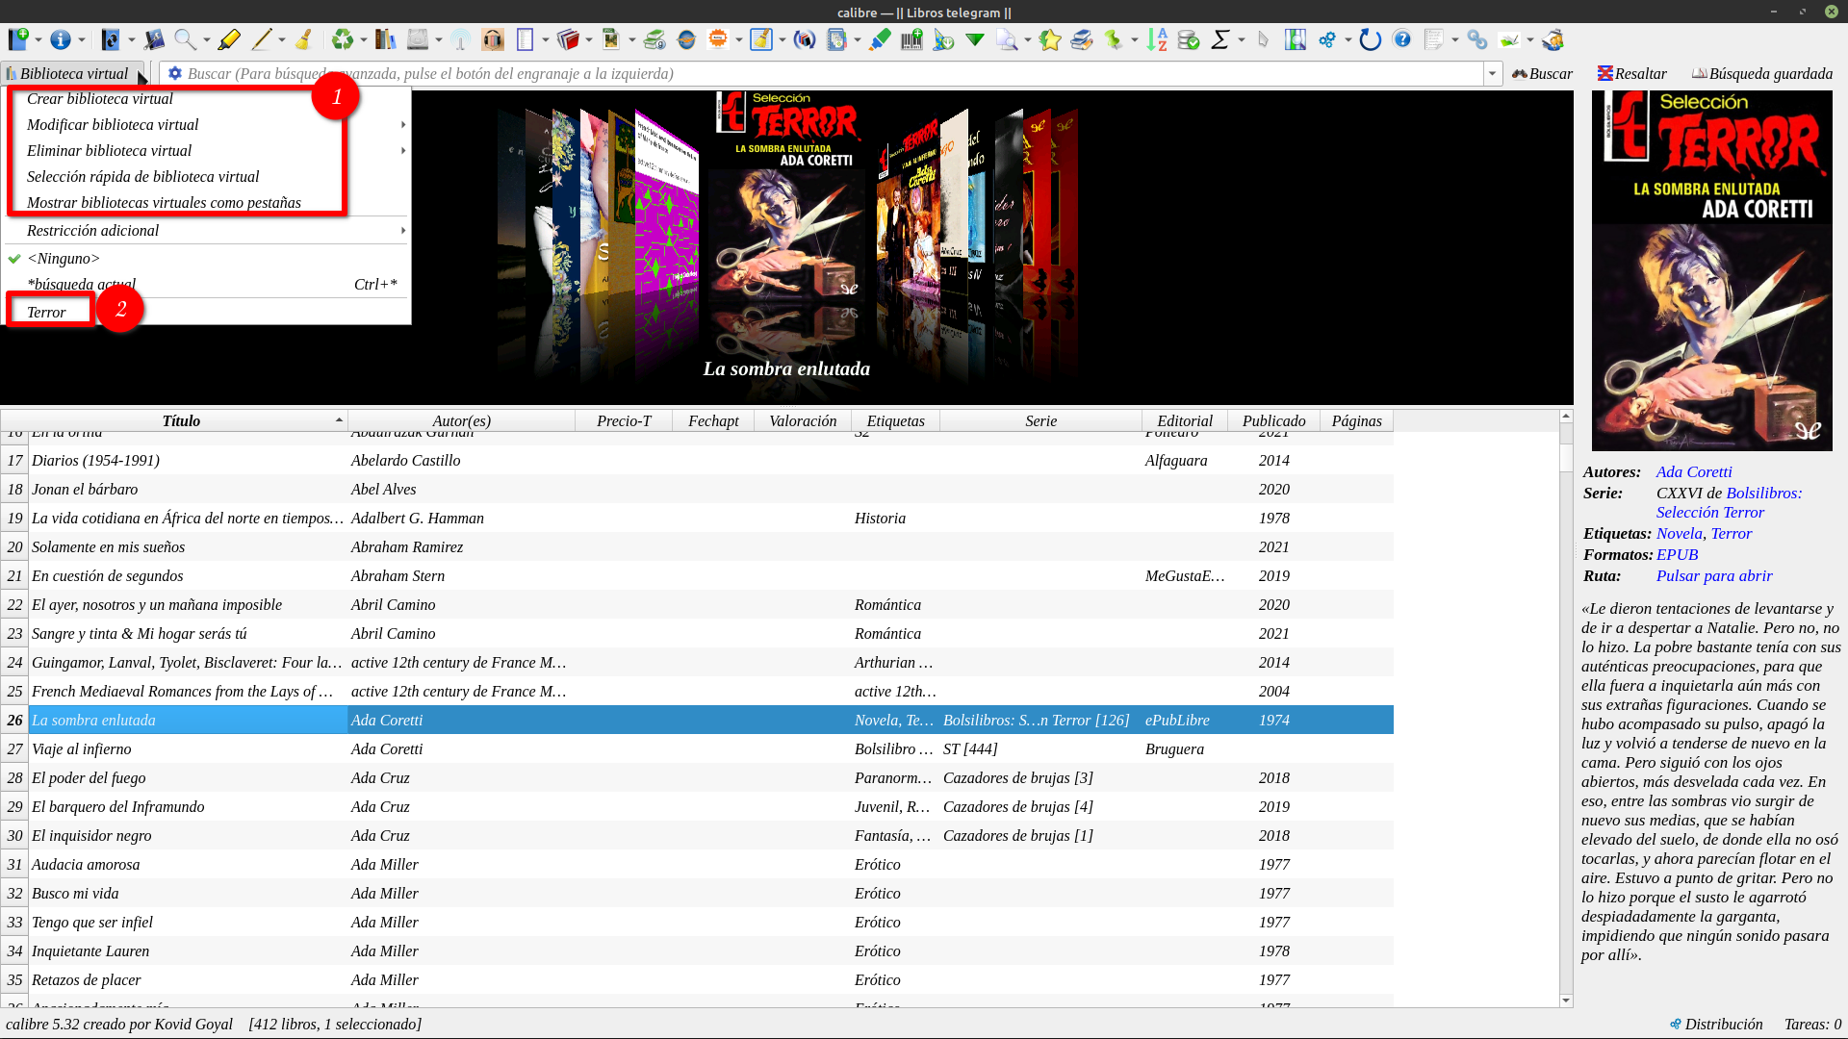This screenshot has height=1039, width=1848.
Task: Click the blue question mark help icon
Action: [1402, 39]
